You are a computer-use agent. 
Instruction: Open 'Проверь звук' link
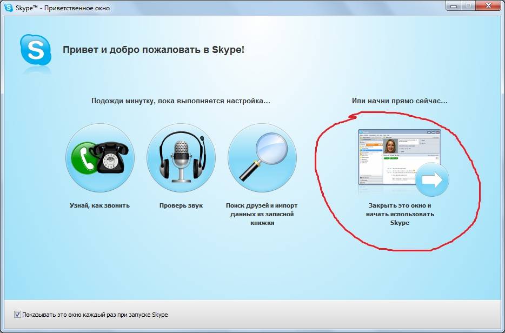click(x=181, y=205)
